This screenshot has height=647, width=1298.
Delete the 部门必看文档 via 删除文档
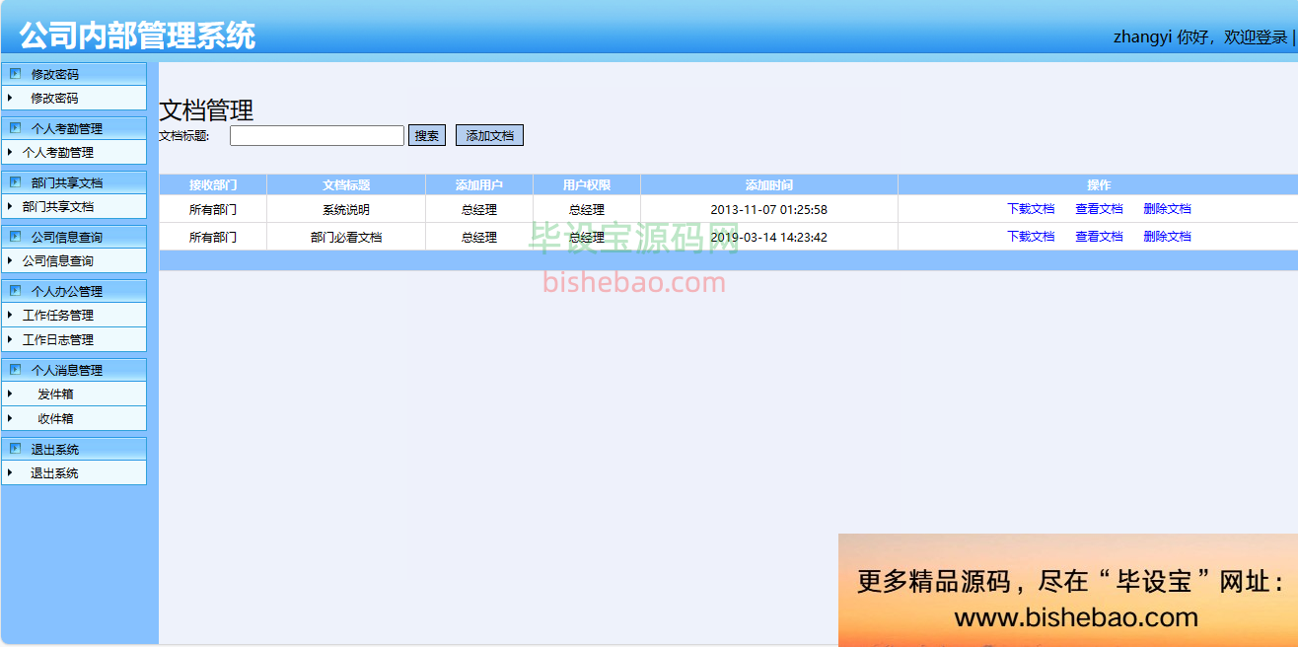point(1167,237)
